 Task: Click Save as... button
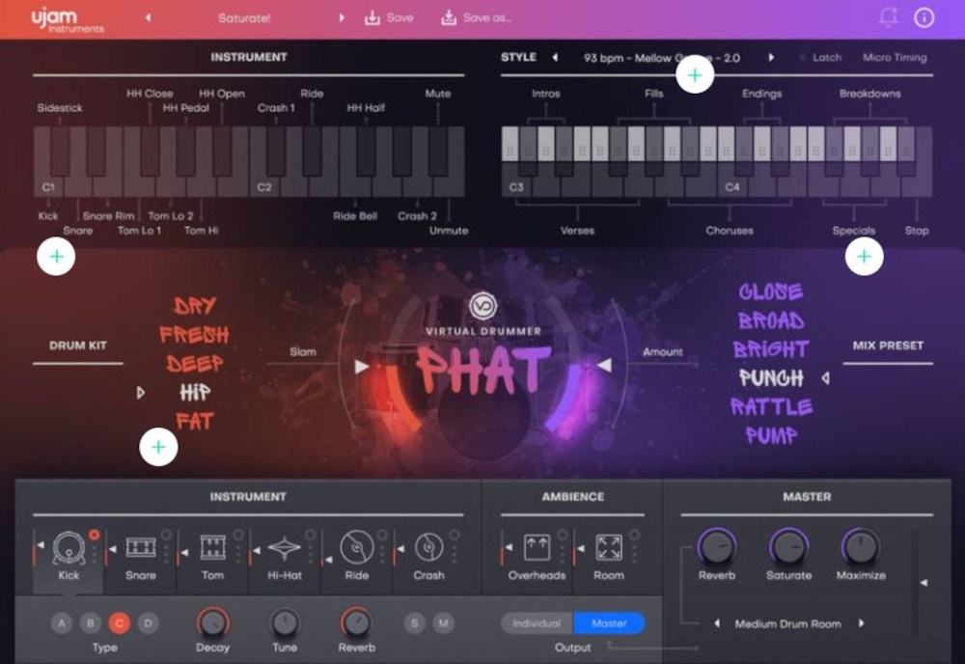tap(476, 17)
